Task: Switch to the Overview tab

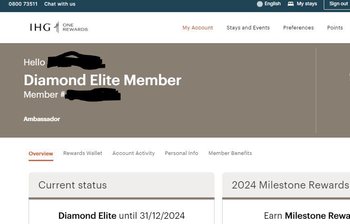Action: 41,154
